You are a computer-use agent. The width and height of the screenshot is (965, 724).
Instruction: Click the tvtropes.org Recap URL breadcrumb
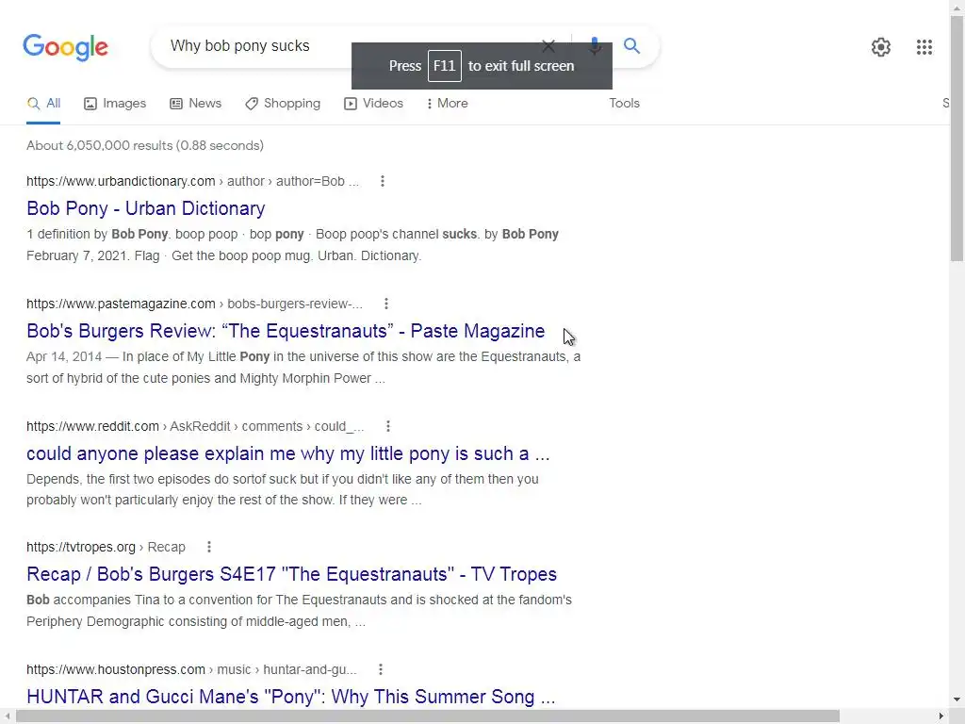pos(106,547)
